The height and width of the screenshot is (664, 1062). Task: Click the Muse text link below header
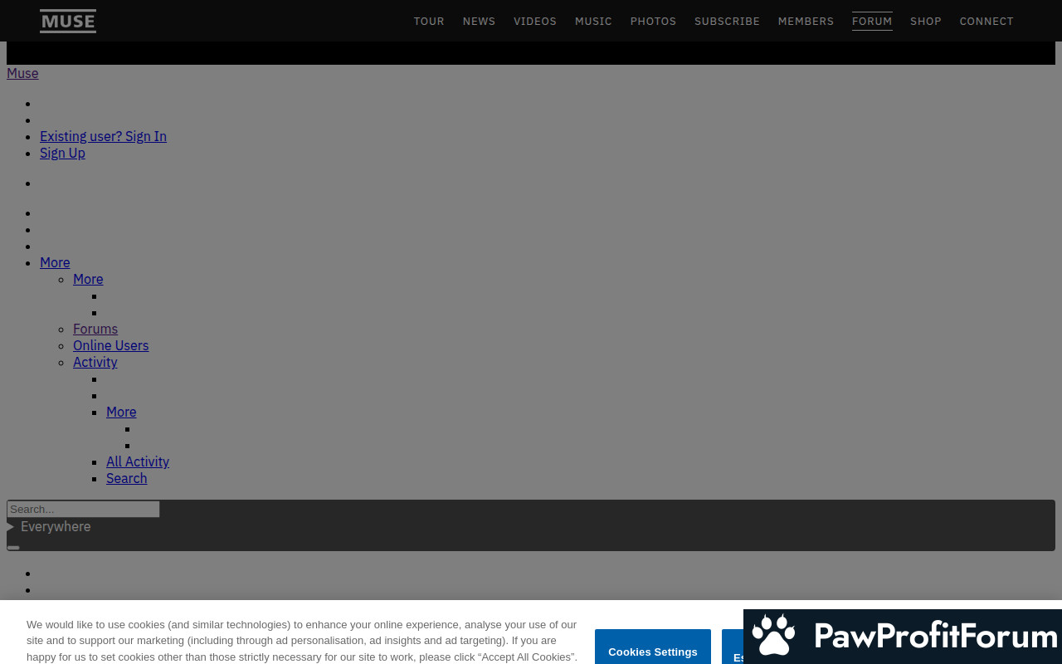[22, 74]
